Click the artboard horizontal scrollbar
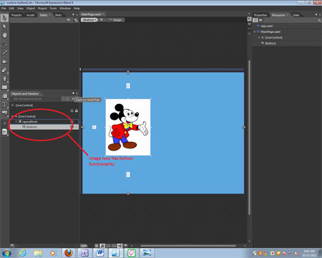 188,246
